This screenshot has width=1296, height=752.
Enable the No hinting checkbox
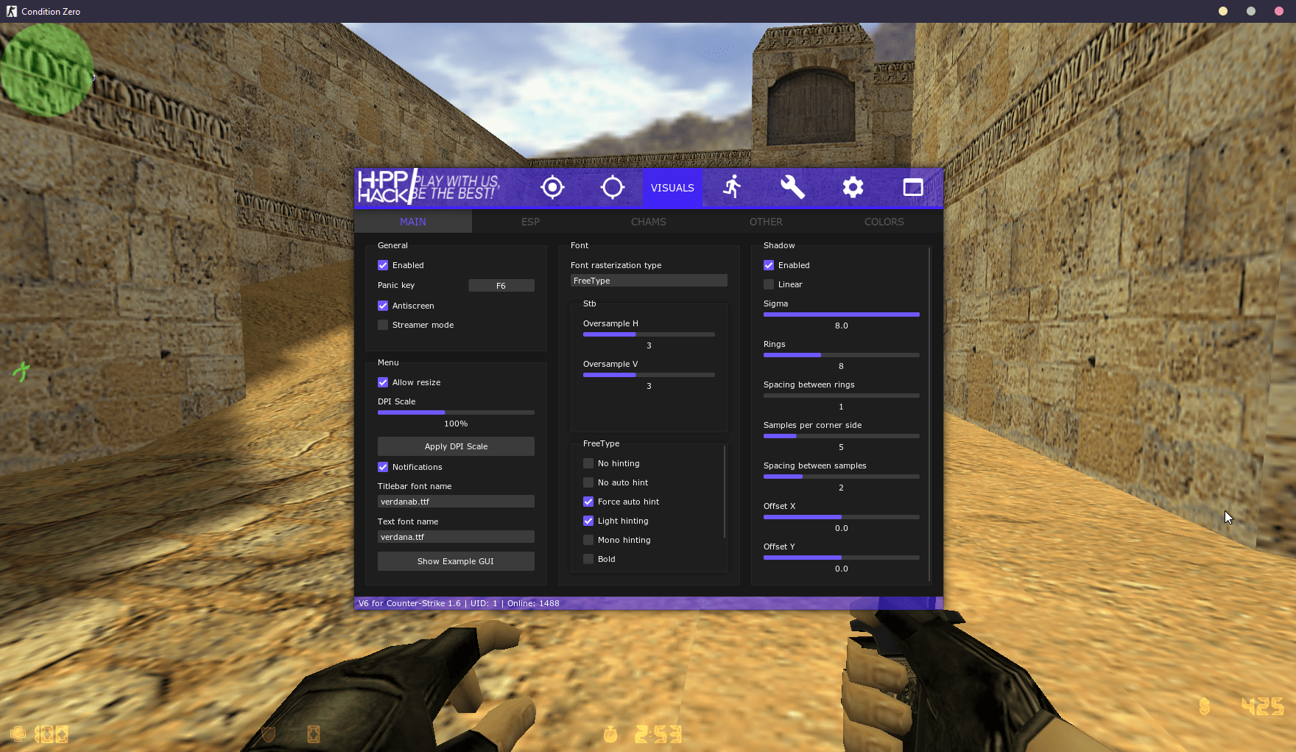click(x=588, y=463)
